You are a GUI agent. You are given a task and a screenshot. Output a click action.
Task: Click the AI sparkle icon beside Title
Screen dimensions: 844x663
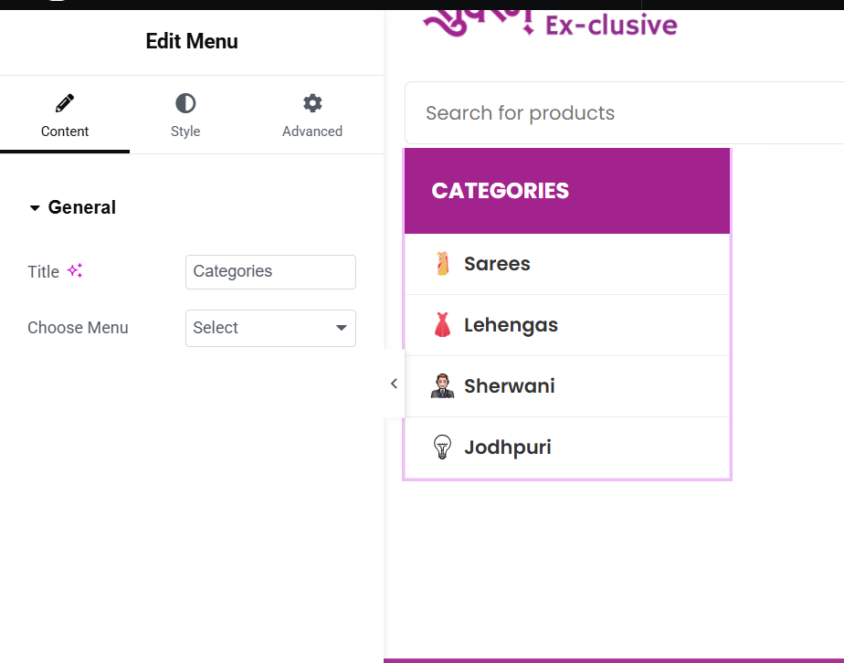[x=75, y=270]
